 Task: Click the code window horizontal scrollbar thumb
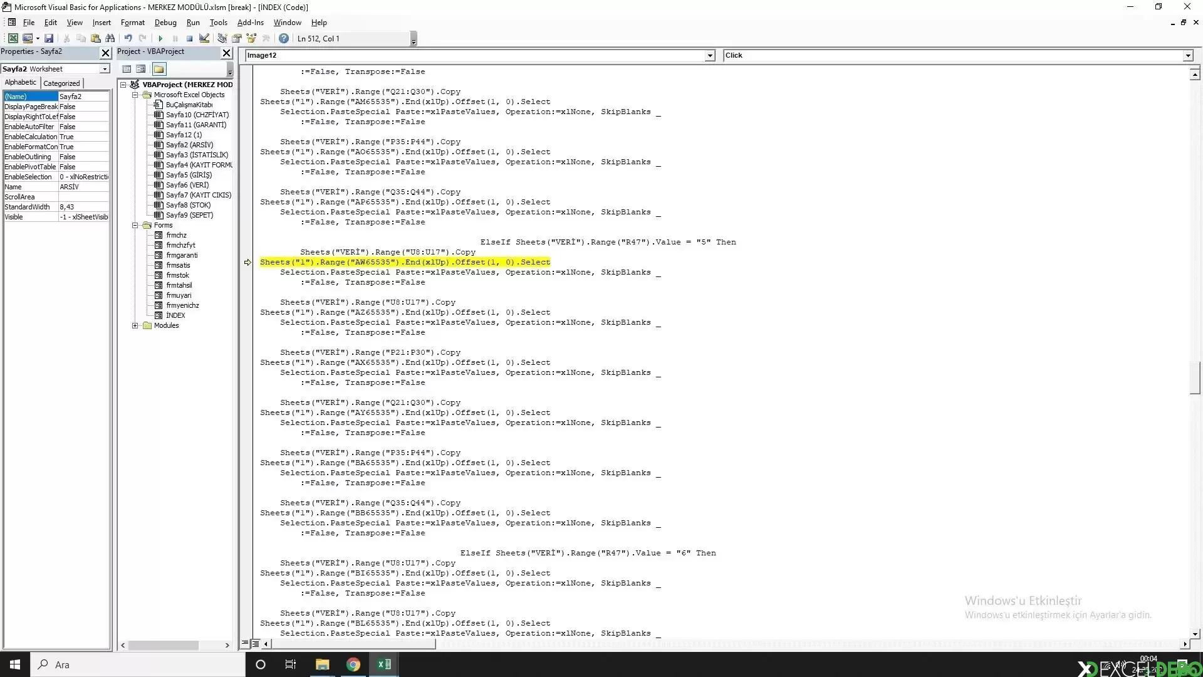[x=353, y=644]
